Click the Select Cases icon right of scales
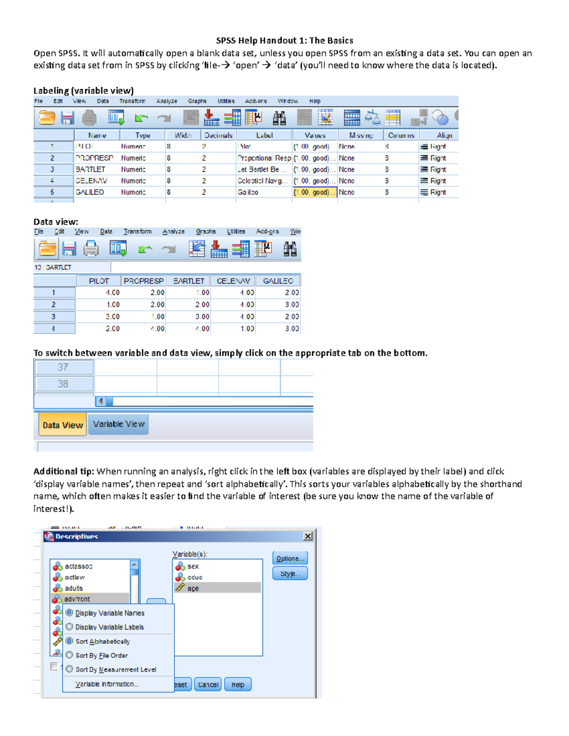The height and width of the screenshot is (736, 569). click(393, 118)
